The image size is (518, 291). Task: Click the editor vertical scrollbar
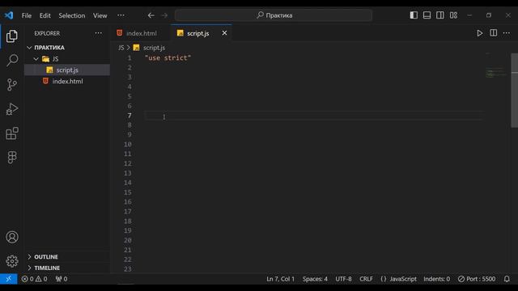point(515,90)
